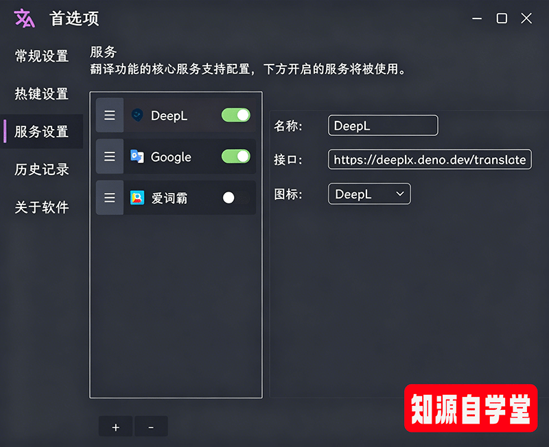Open the 关于软件 section
The image size is (549, 447).
(x=42, y=207)
